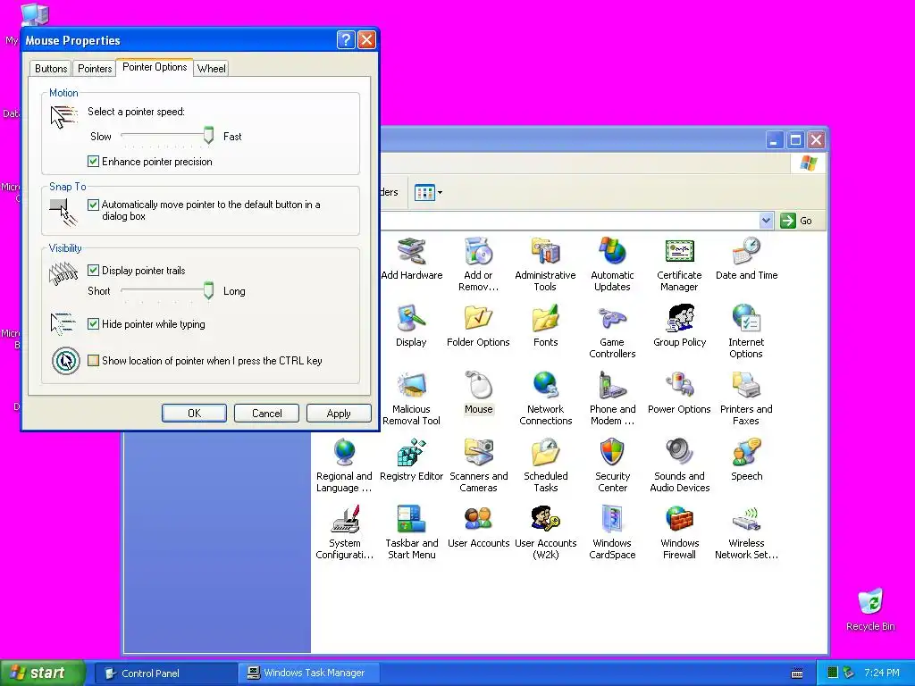Open User Accounts icon
The width and height of the screenshot is (915, 686).
pos(479,527)
